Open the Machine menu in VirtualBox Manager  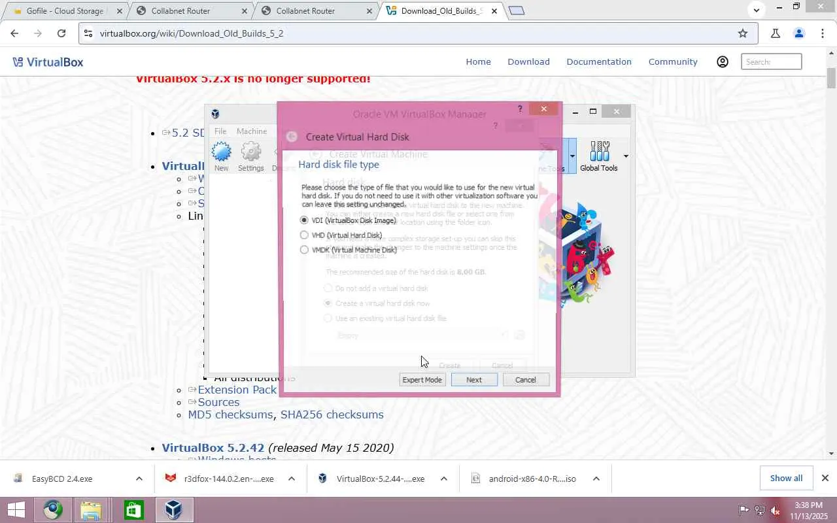coord(252,131)
